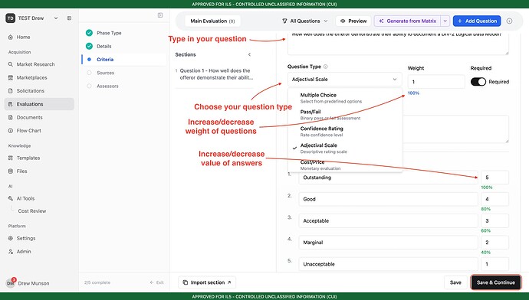Screen dimensions: 529x300
Task: Collapse the phase steps panel icon
Action: 160,15
